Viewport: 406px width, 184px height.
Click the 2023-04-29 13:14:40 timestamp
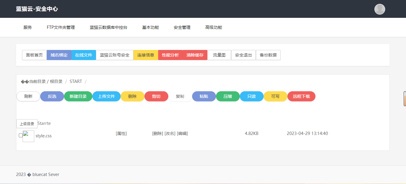pos(307,133)
